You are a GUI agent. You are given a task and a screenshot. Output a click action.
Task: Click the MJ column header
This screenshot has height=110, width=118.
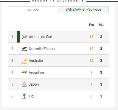click(x=101, y=25)
